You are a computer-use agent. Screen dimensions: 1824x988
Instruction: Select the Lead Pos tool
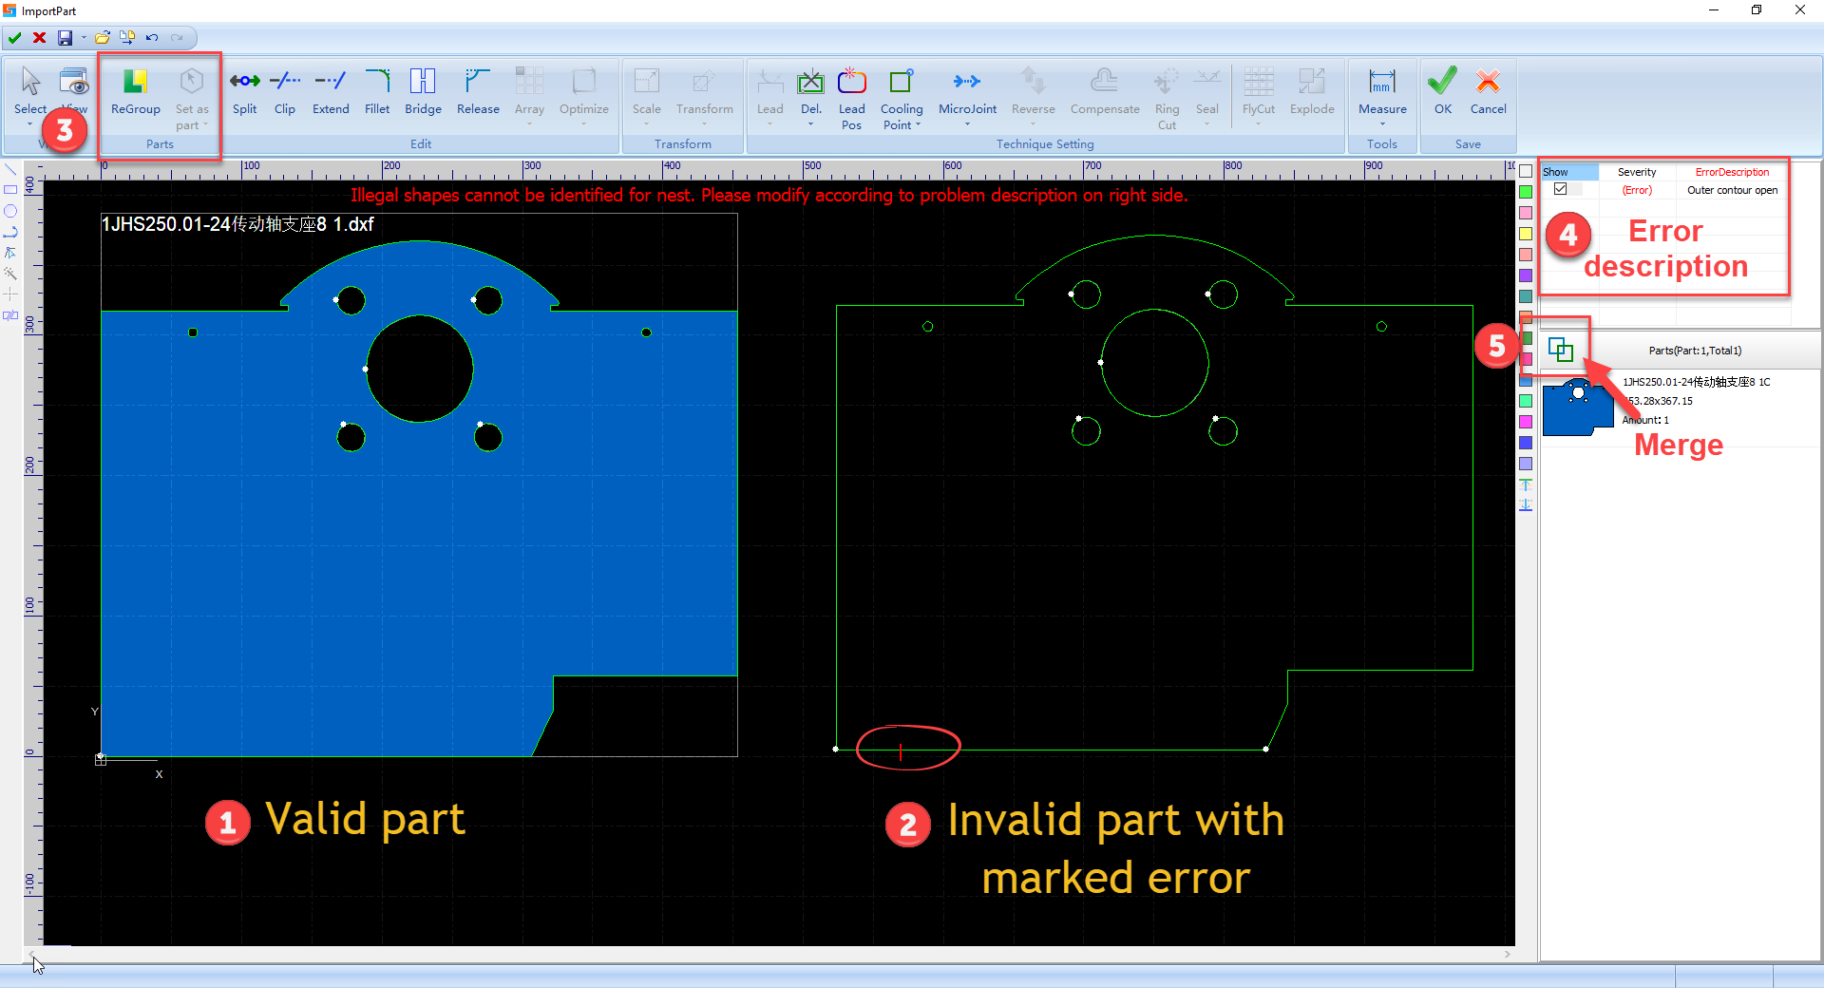pyautogui.click(x=851, y=98)
